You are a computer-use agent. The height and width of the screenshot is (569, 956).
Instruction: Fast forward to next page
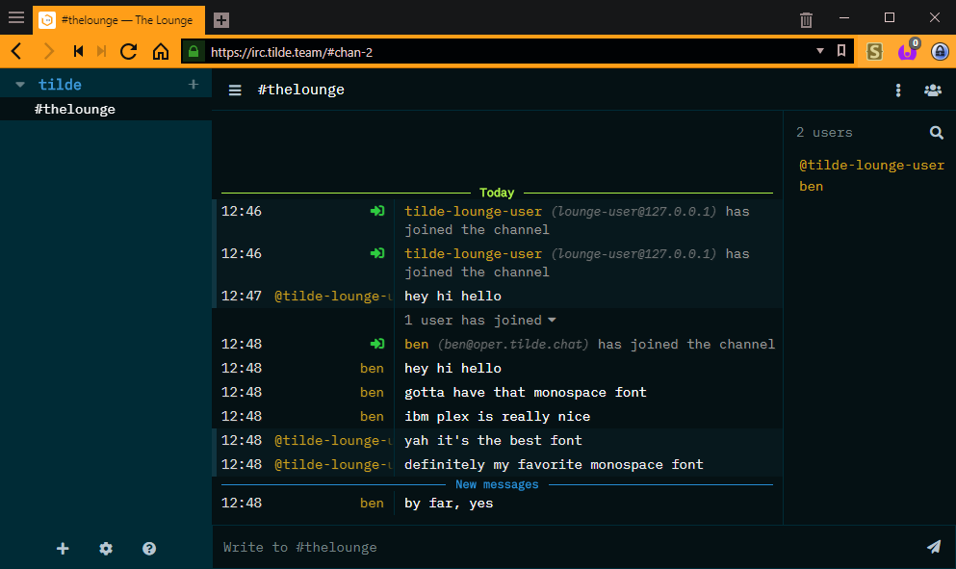point(101,51)
